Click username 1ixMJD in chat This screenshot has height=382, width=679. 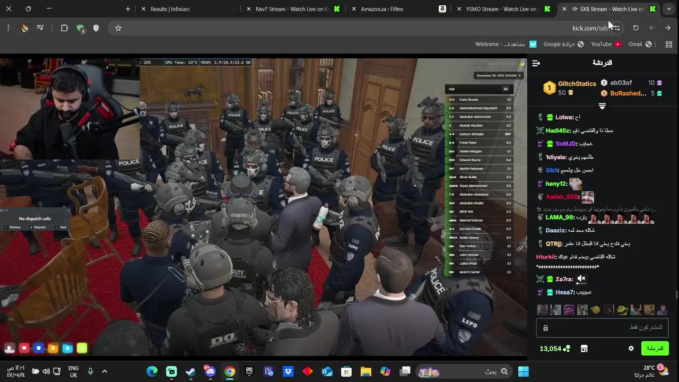565,144
